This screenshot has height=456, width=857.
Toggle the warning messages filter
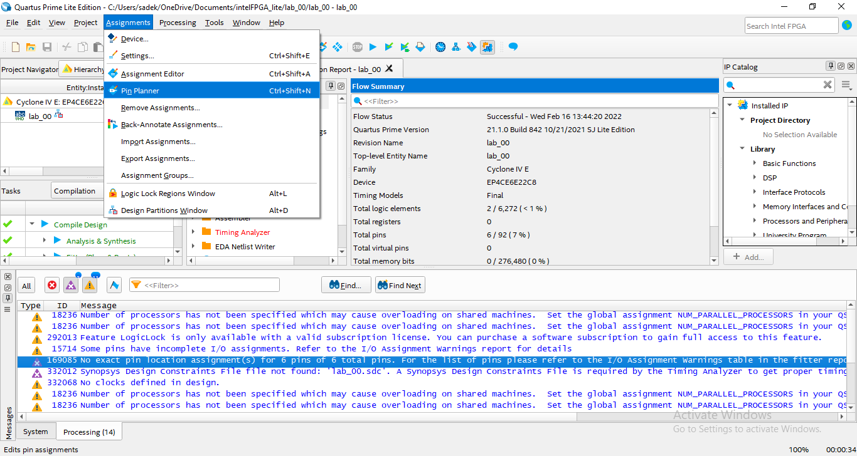click(x=90, y=286)
